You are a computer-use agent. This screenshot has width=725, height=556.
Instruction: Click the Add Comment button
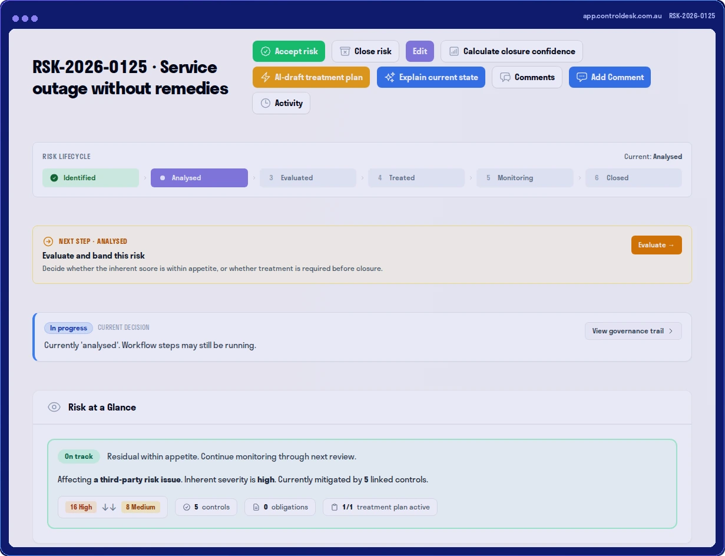click(610, 77)
